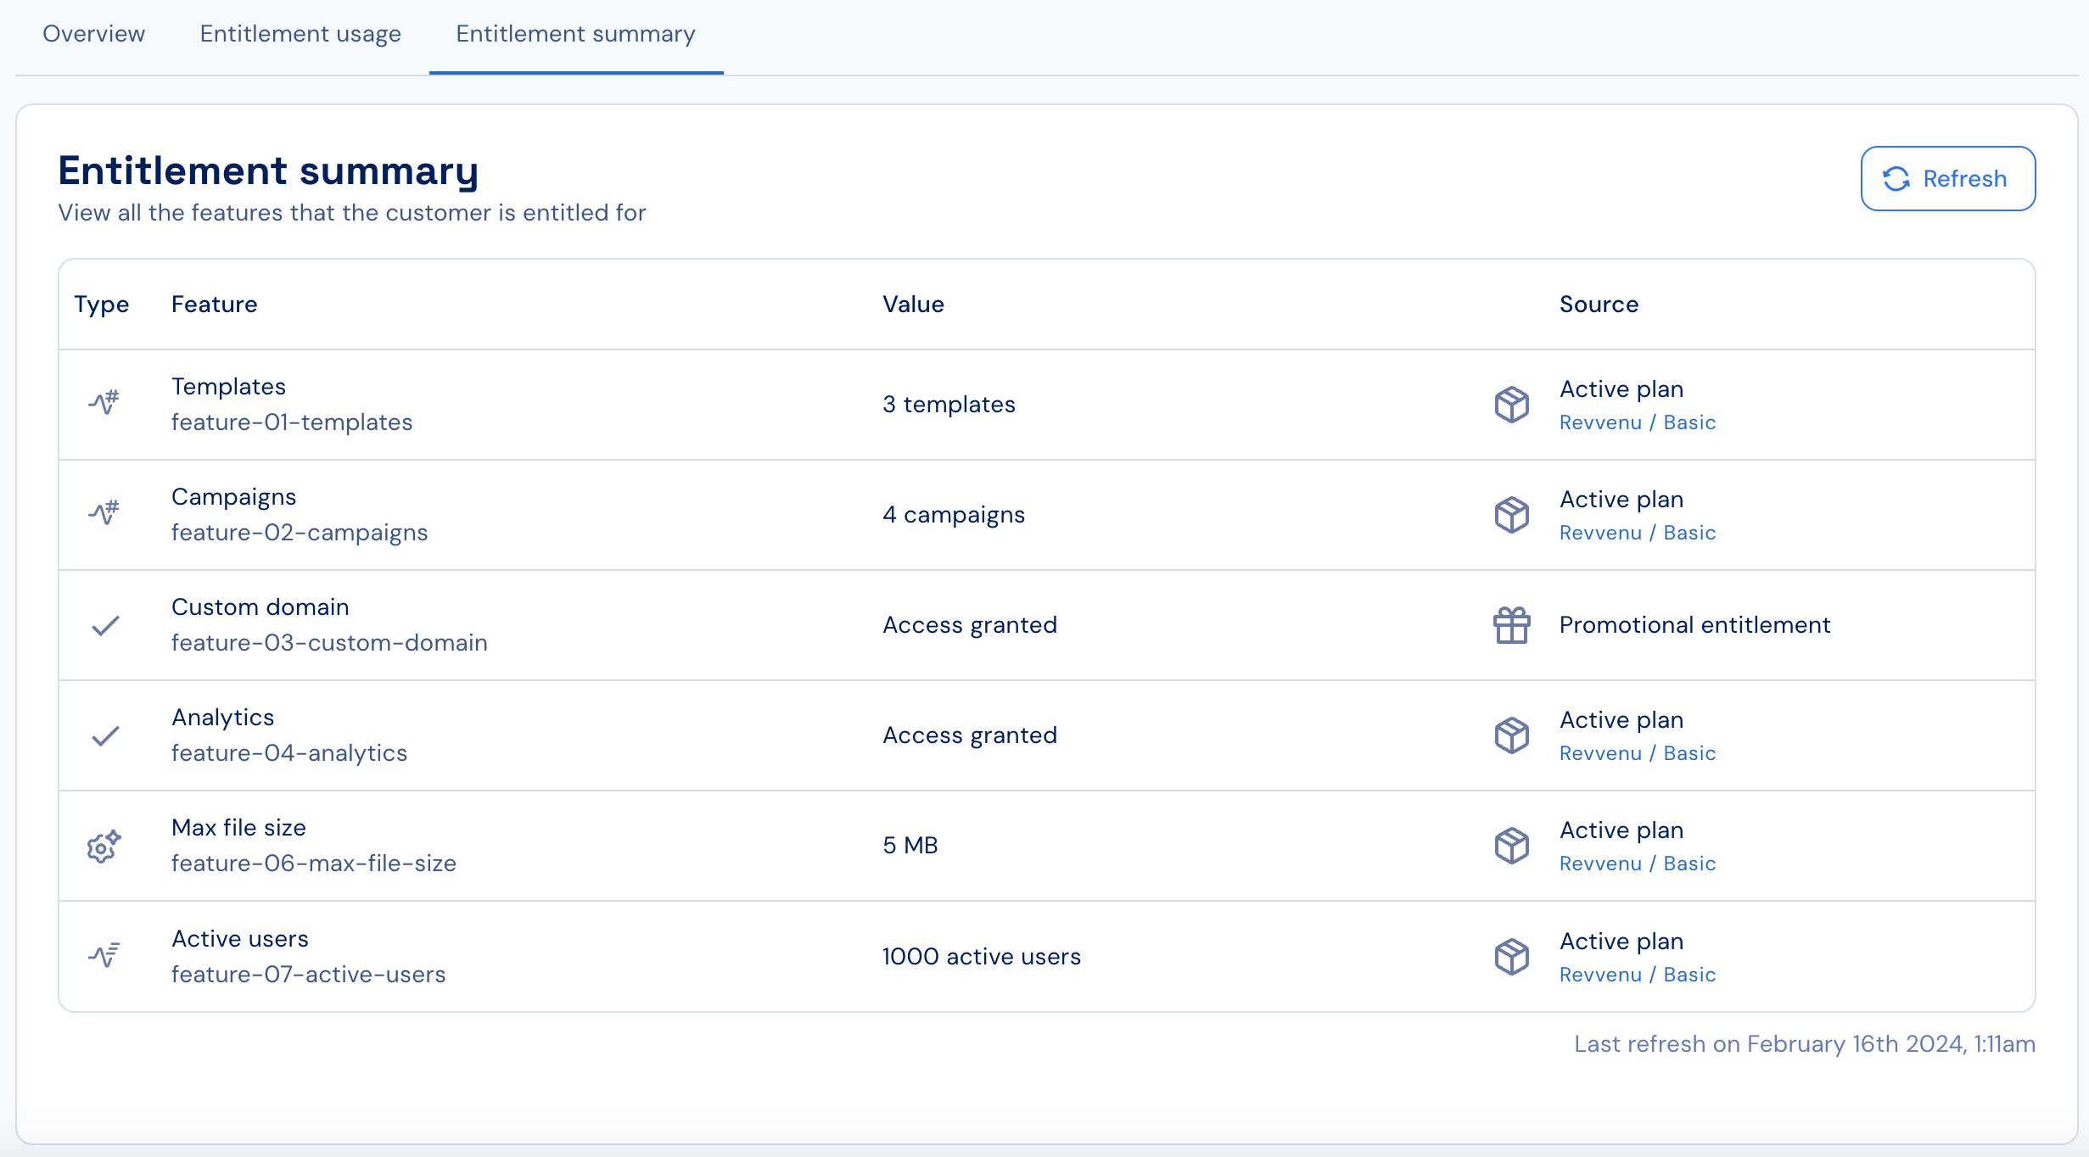Click the Campaigns quantity type icon

(x=104, y=513)
